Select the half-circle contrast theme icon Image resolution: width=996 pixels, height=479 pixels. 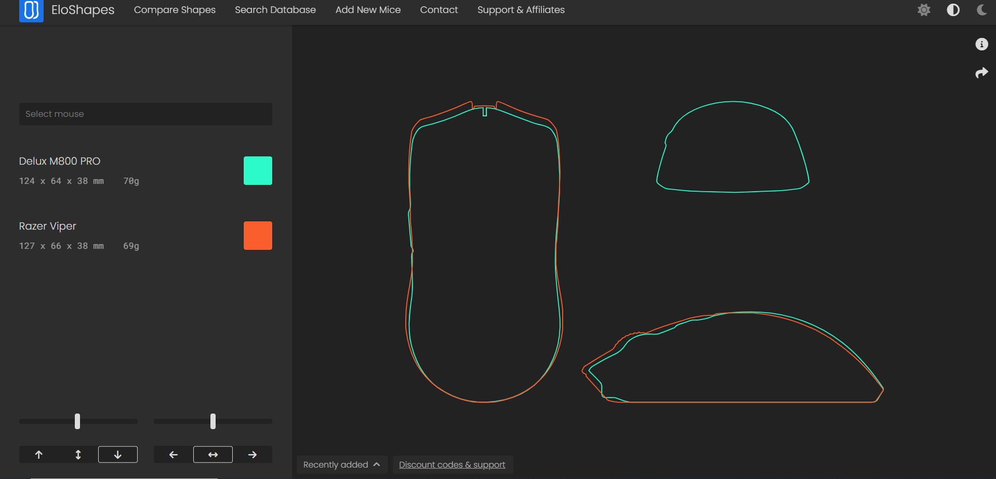pyautogui.click(x=953, y=10)
